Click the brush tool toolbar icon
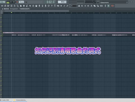The image size is (135, 102). click(x=64, y=6)
